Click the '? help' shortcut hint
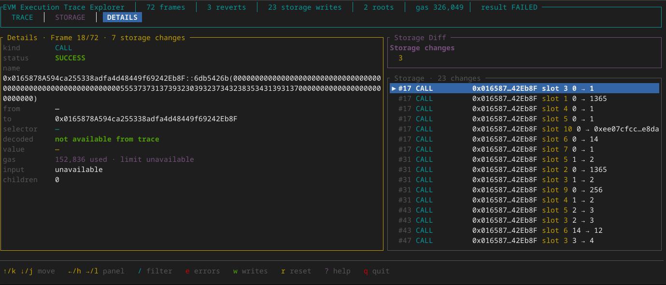The width and height of the screenshot is (666, 285). (338, 271)
